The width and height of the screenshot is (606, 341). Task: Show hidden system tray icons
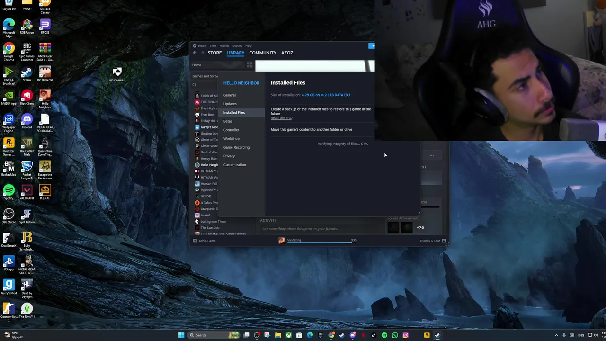pyautogui.click(x=557, y=335)
